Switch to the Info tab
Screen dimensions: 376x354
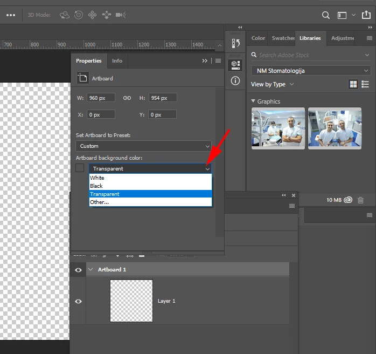pos(117,61)
